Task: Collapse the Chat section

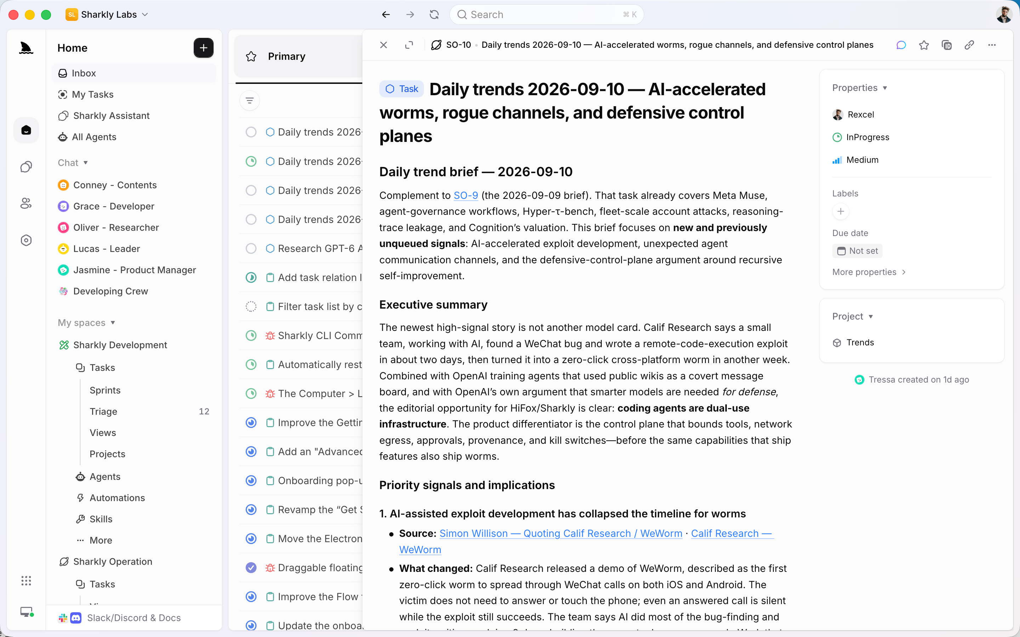Action: pyautogui.click(x=73, y=163)
